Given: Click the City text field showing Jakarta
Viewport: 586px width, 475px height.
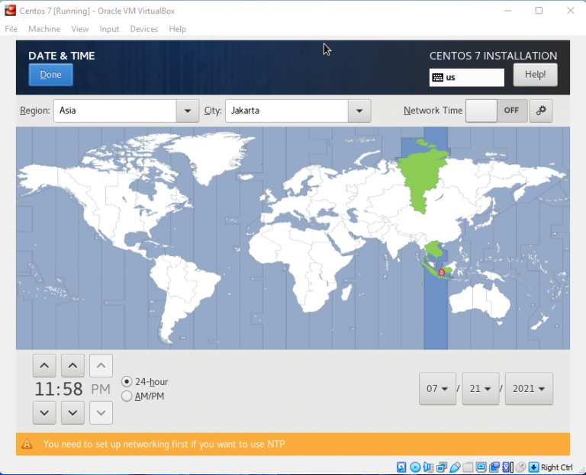Looking at the screenshot, I should (287, 111).
